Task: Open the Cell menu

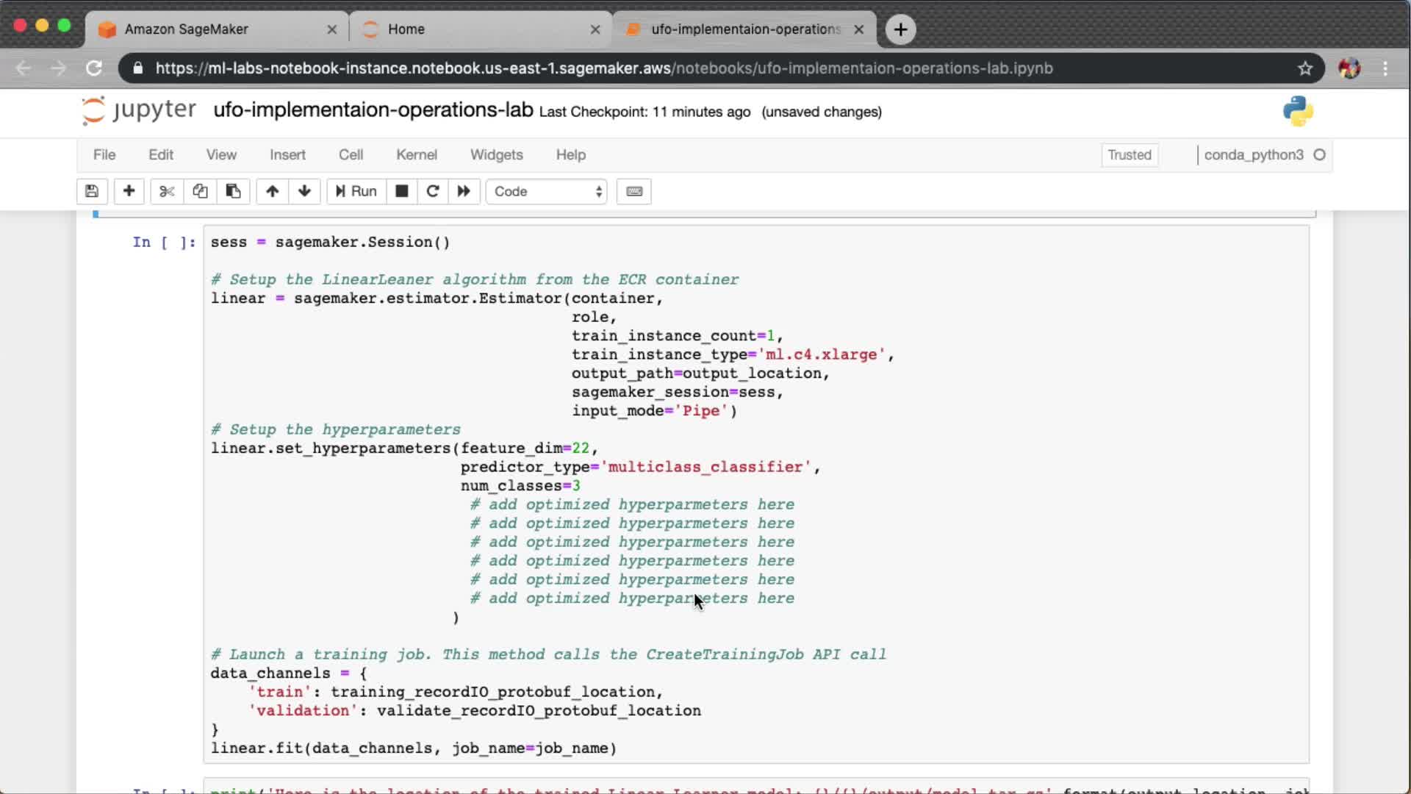Action: point(351,154)
